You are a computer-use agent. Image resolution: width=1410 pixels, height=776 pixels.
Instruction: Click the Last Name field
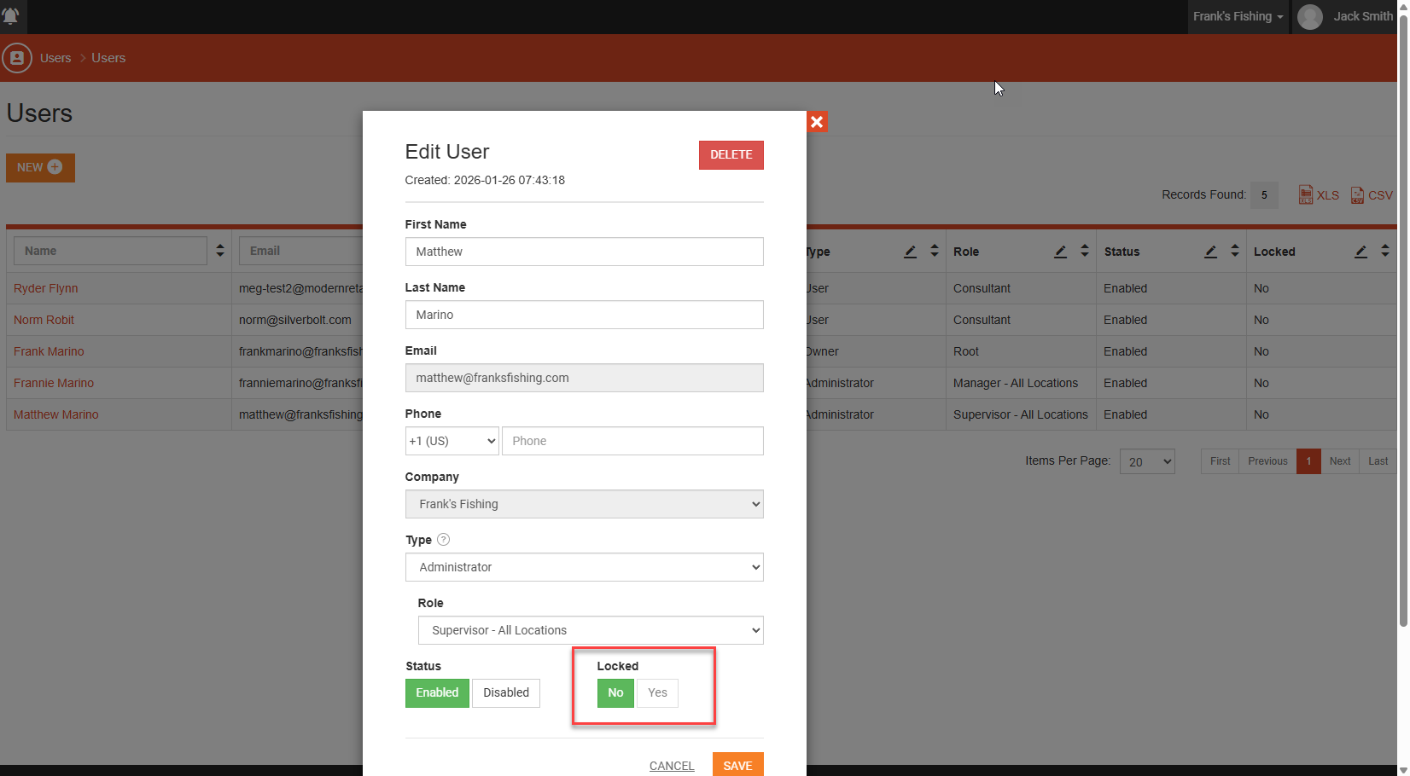pyautogui.click(x=585, y=315)
